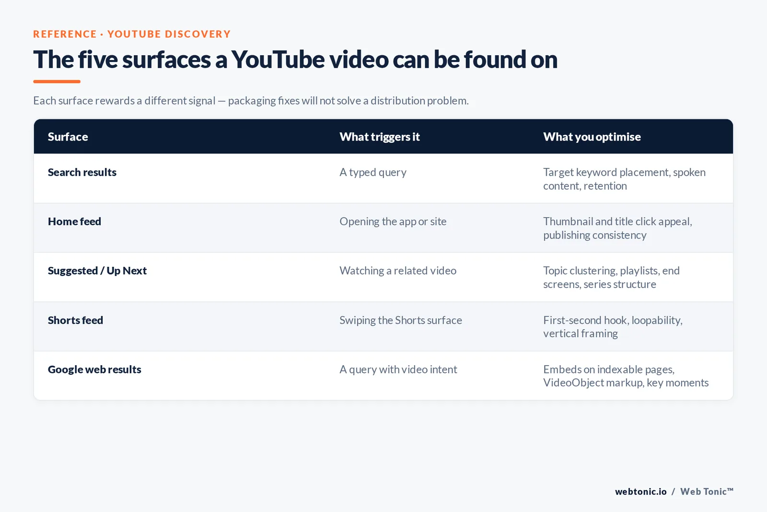Click the 'What you optimise' column header

click(592, 137)
